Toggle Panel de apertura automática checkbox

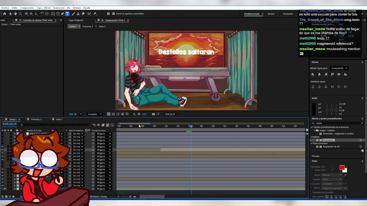coord(114,14)
